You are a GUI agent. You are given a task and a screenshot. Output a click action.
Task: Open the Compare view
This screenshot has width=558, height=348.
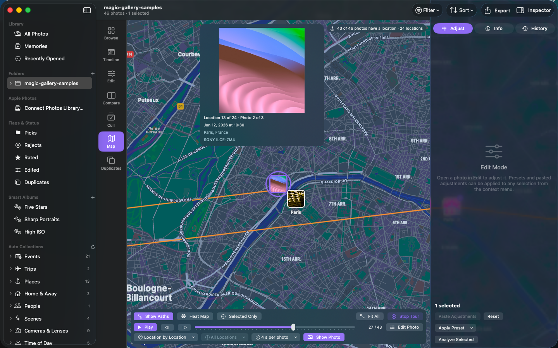[111, 98]
